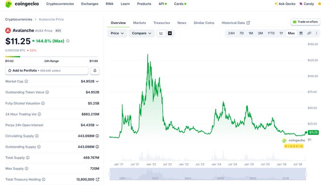
Task: Click the Total Supply info icon
Action: [x=28, y=158]
